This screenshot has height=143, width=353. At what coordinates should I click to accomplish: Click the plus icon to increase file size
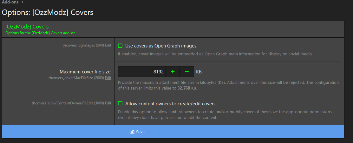coord(173,72)
